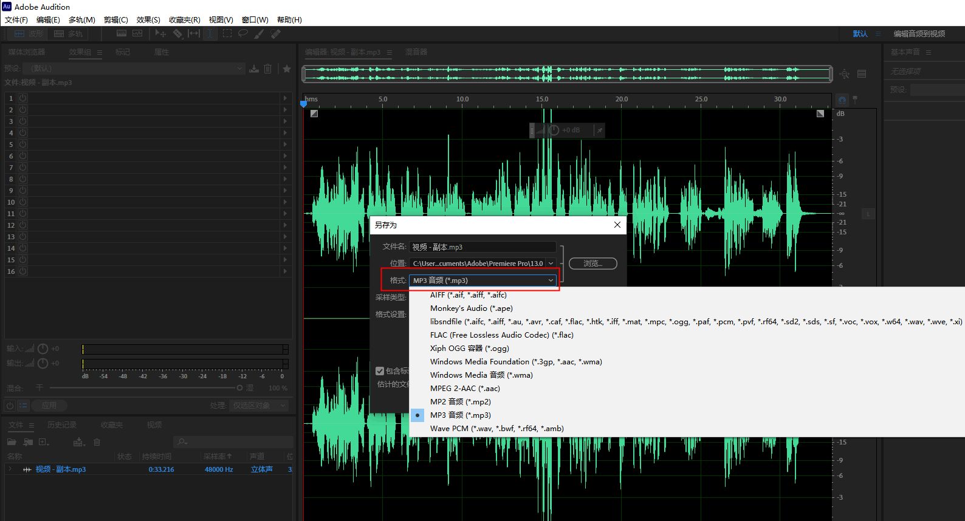Screen dimensions: 965x521
Task: Click the mix dry/wet slider handle
Action: coord(240,387)
